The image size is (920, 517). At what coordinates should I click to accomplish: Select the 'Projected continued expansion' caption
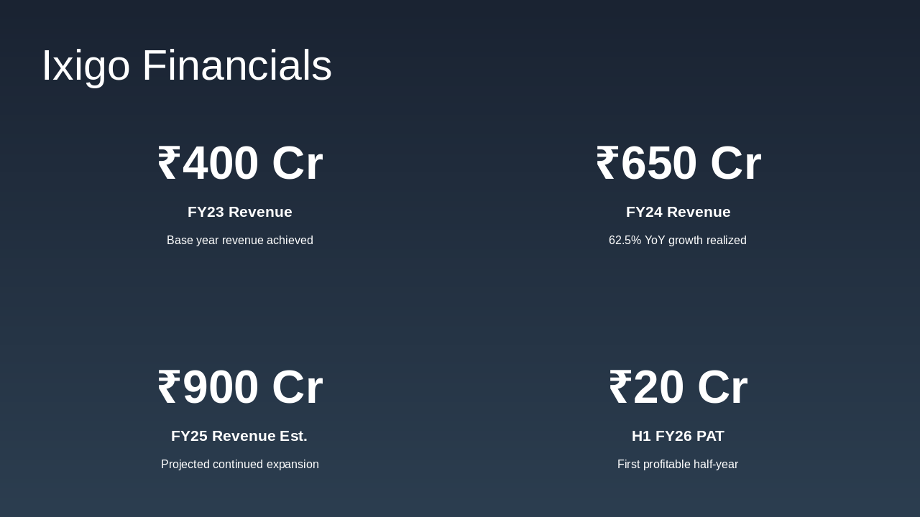tap(240, 465)
